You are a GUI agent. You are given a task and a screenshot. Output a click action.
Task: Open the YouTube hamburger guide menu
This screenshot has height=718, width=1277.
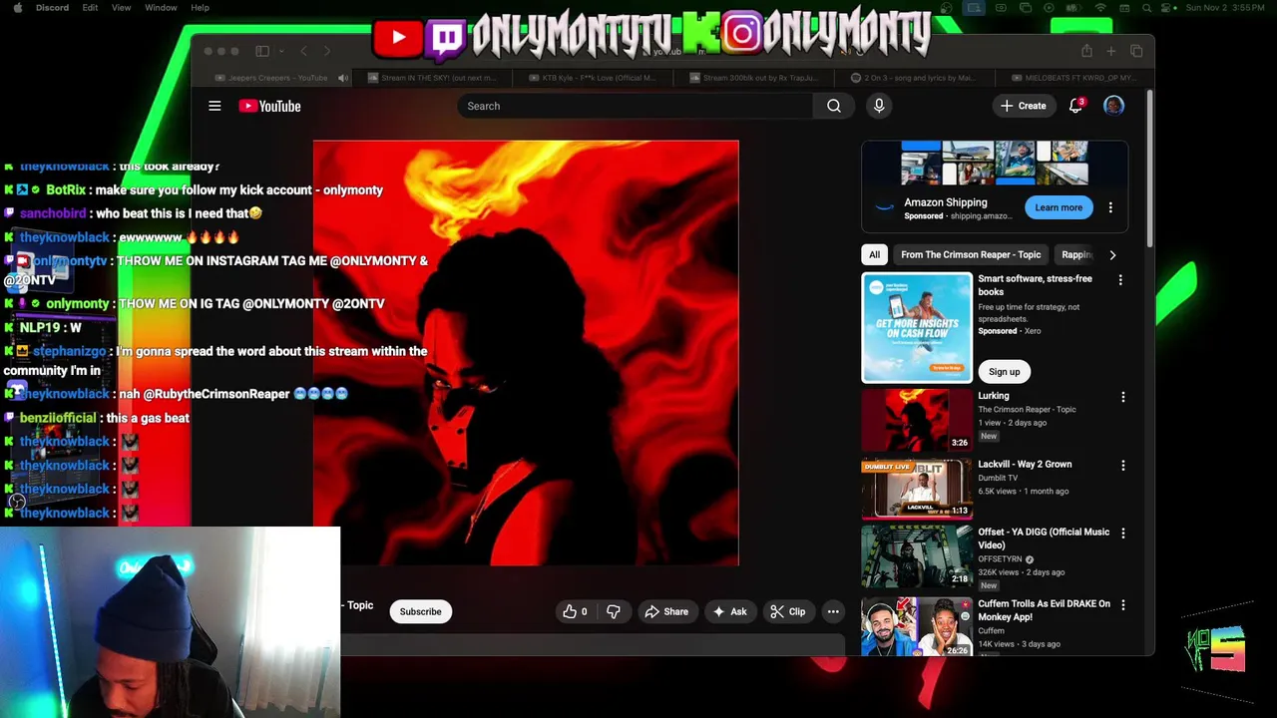(x=214, y=106)
